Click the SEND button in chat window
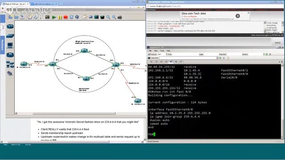The height and width of the screenshot is (160, 285). (277, 43)
